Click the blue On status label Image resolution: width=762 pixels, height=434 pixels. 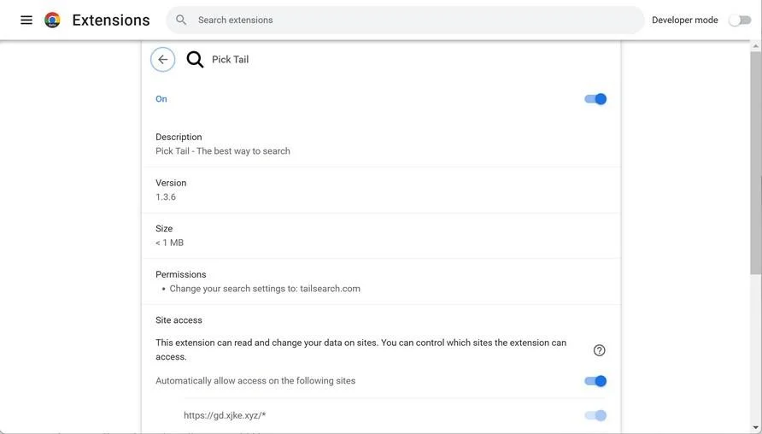161,99
